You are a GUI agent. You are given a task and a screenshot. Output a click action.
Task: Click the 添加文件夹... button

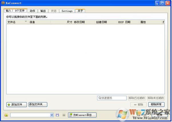[38, 104]
